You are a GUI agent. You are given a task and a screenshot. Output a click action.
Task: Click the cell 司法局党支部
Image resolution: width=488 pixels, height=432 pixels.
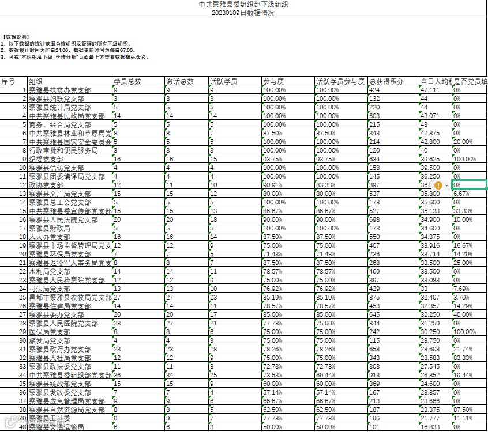(70, 289)
